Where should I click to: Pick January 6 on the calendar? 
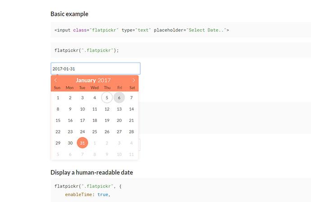click(x=119, y=98)
